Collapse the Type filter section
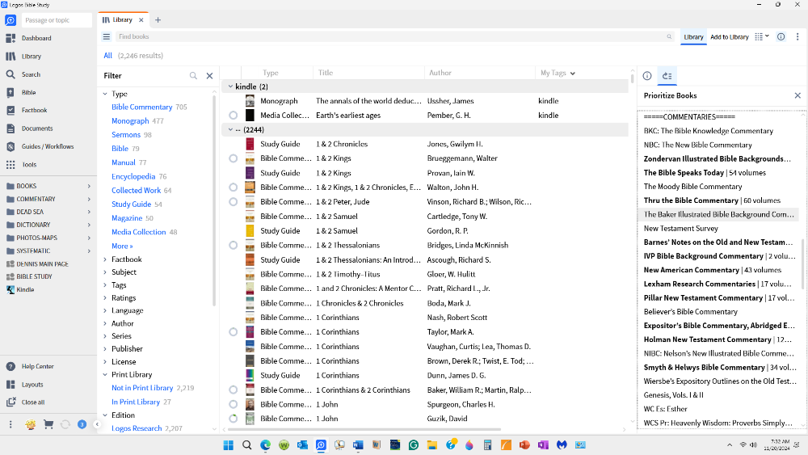 pyautogui.click(x=105, y=94)
